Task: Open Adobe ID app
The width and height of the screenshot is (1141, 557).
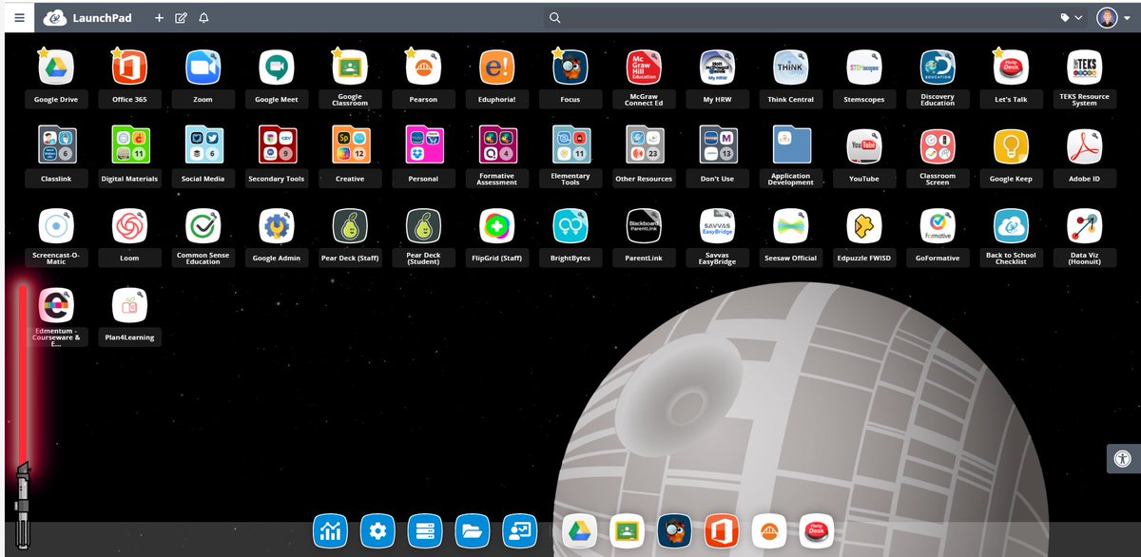Action: [1085, 146]
